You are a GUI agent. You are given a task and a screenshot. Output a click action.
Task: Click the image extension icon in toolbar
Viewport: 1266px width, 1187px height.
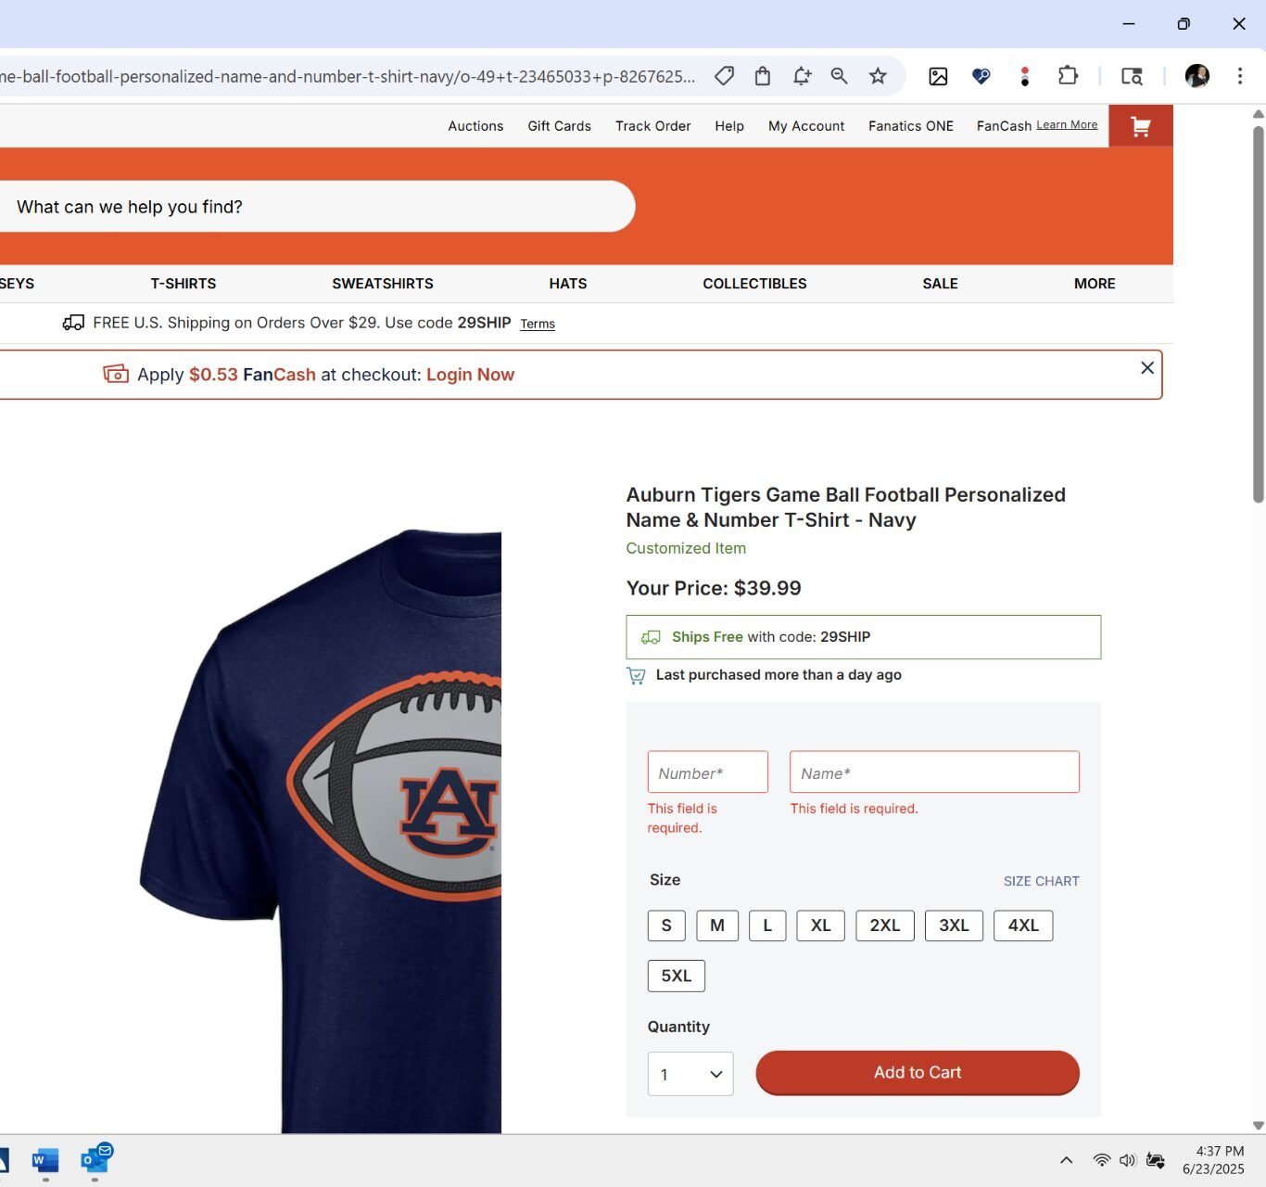(x=938, y=76)
